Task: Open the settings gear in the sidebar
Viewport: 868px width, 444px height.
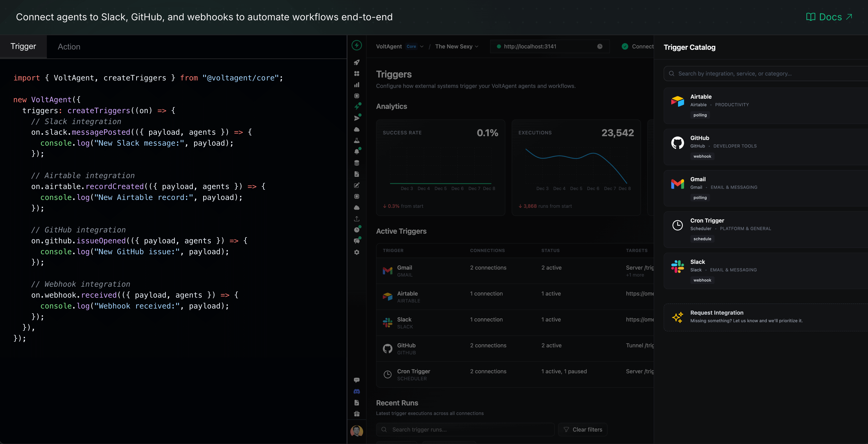Action: 356,252
